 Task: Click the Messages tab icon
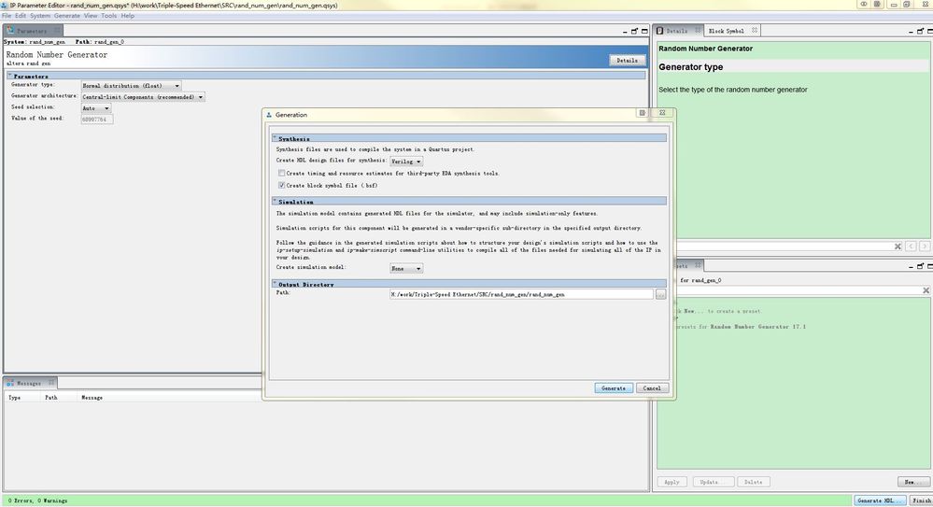[9, 383]
